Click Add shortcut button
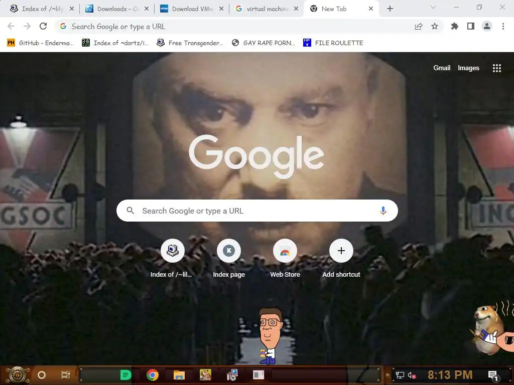Image resolution: width=514 pixels, height=385 pixels. 341,259
